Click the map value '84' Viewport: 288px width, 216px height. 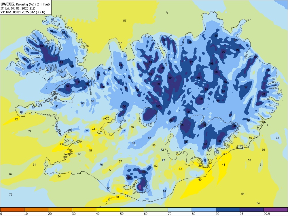[x=164, y=192]
